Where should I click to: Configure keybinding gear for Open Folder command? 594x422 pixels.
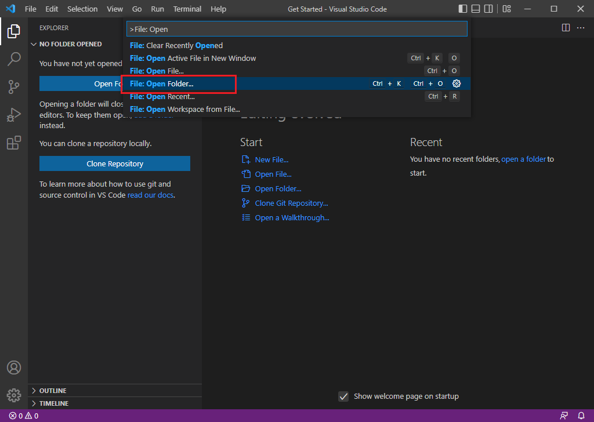click(x=457, y=83)
